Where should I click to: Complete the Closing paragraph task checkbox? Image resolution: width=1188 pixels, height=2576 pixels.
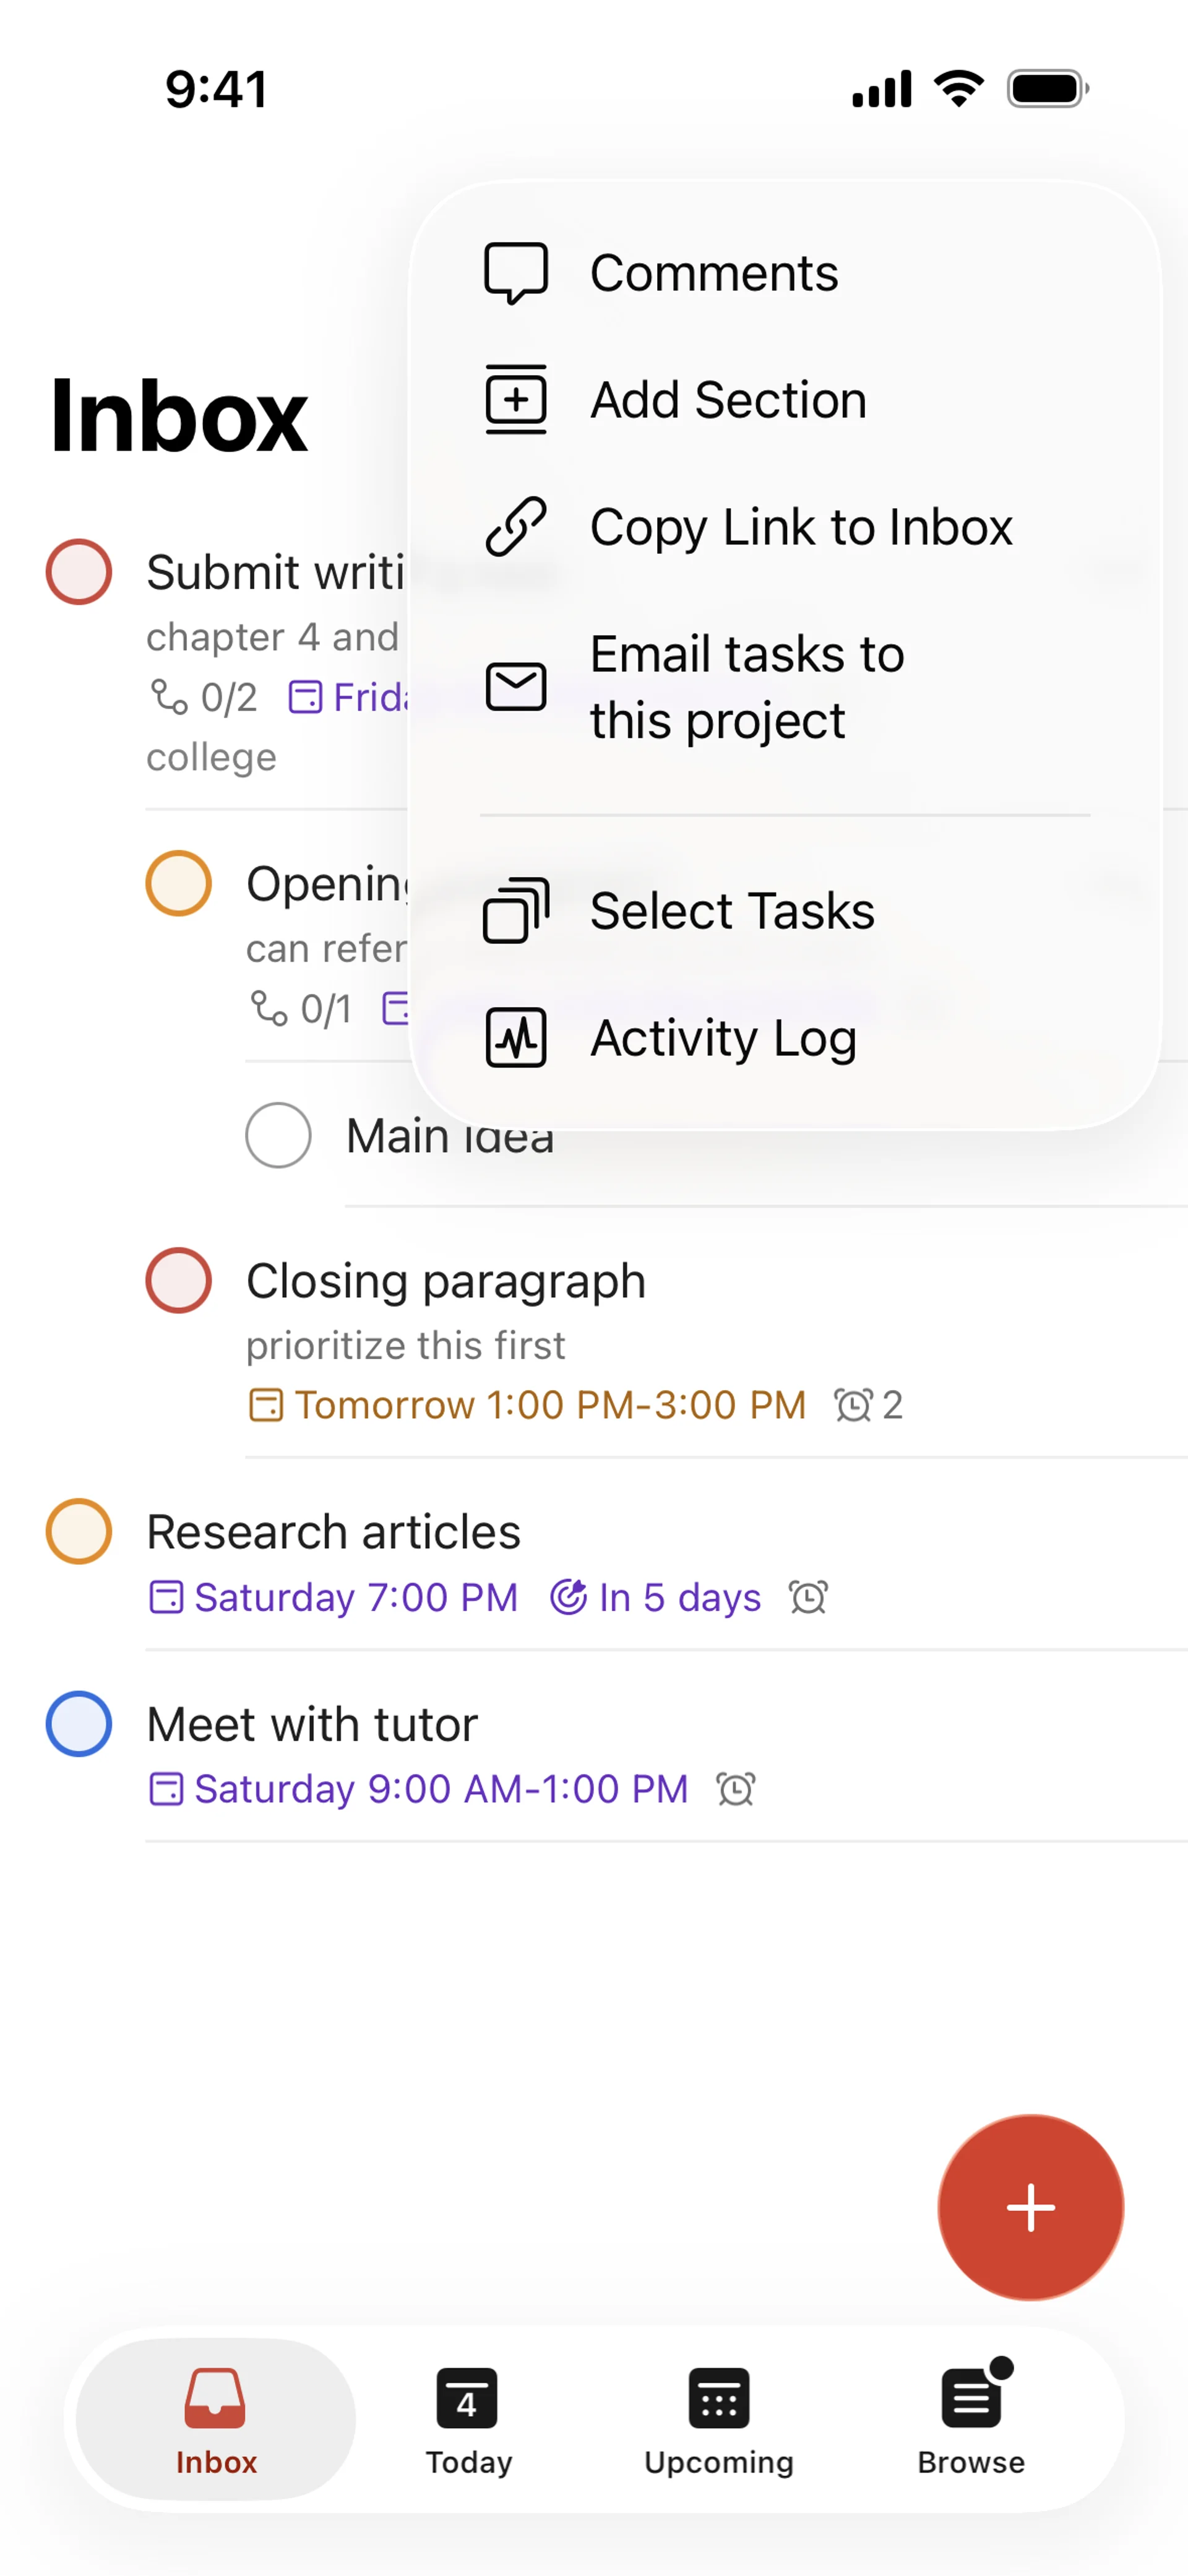click(179, 1281)
